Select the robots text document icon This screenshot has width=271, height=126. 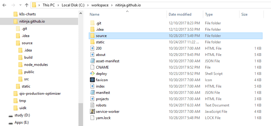pos(92,105)
